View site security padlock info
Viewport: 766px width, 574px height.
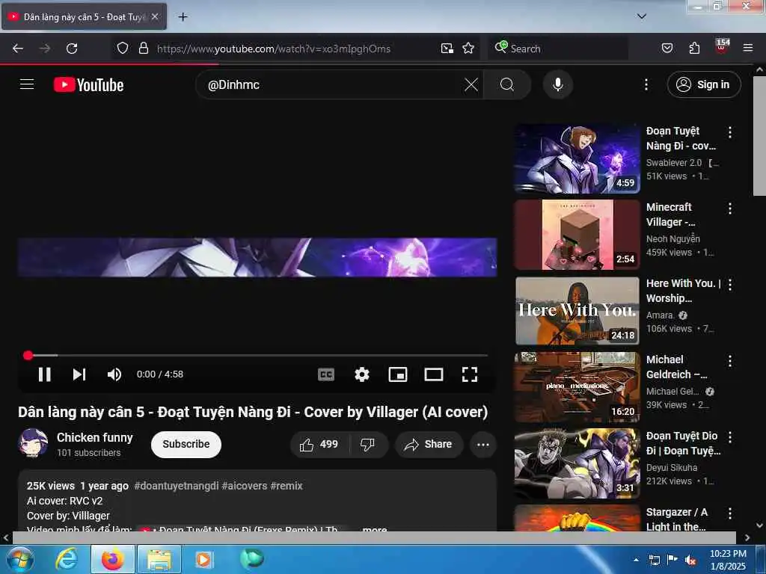tap(143, 48)
